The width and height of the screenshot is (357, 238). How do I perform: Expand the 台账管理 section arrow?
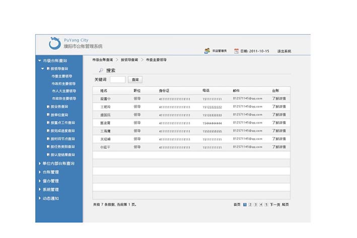coord(40,172)
